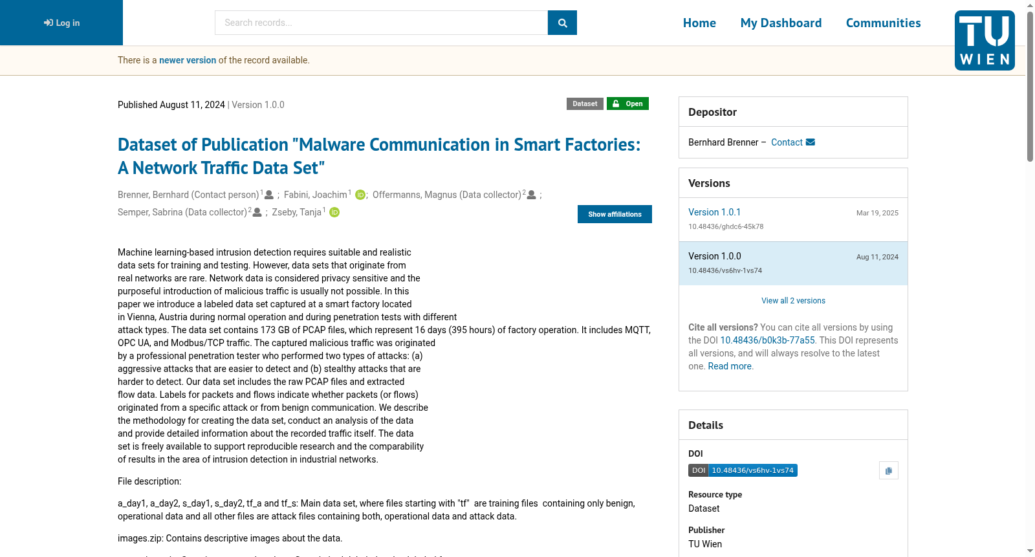1035x557 pixels.
Task: Select Version 1.0.1 in Versions panel
Action: coord(714,212)
